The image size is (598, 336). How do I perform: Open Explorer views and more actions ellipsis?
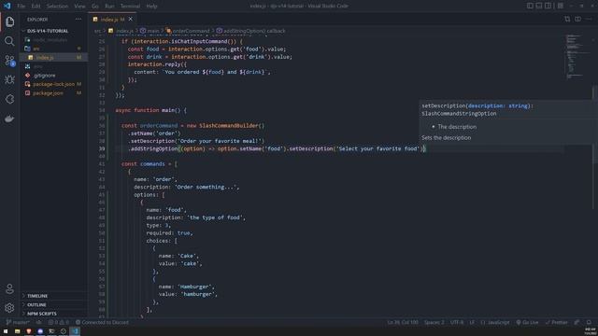[x=78, y=19]
